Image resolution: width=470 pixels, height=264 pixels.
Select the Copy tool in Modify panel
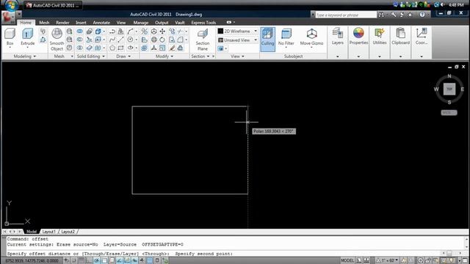point(172,32)
